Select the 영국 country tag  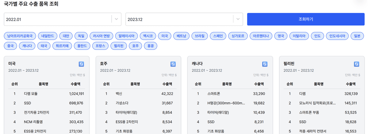(x=281, y=36)
